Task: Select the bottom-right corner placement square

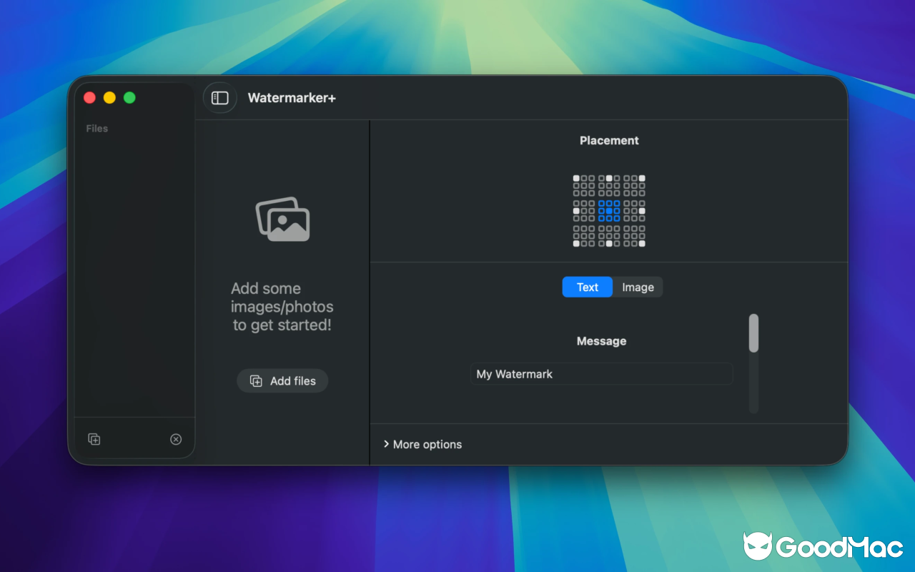Action: (641, 245)
